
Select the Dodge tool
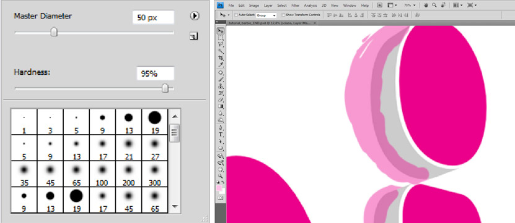coord(221,120)
